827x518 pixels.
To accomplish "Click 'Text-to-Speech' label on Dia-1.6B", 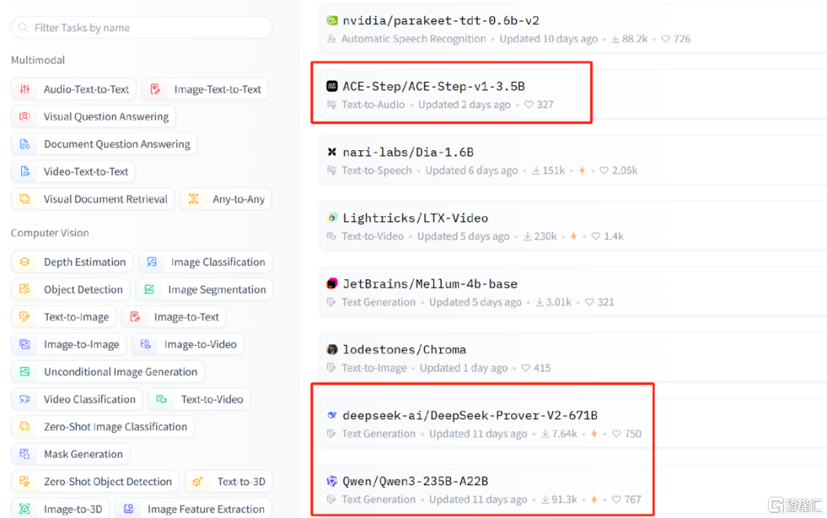I will coord(377,171).
